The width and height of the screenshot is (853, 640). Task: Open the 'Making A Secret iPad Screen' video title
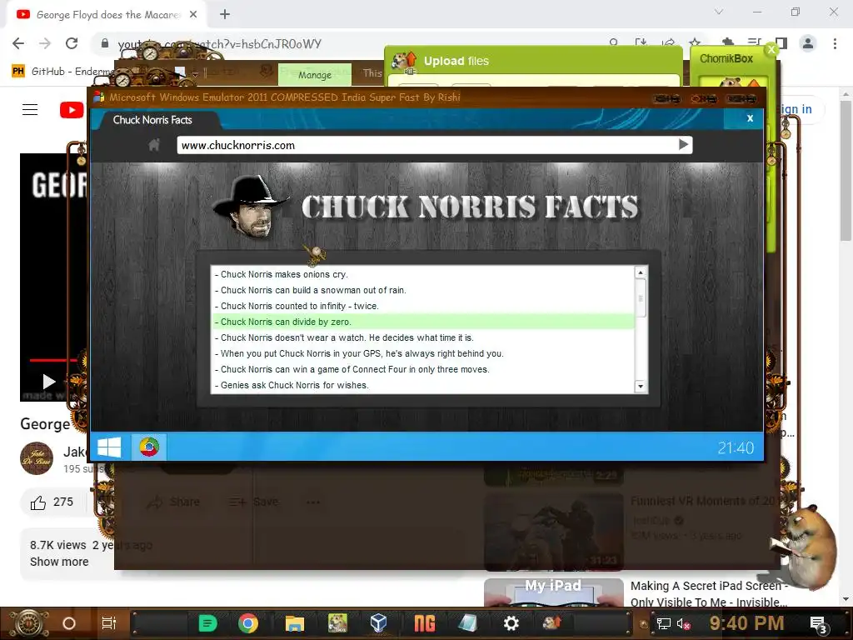pos(709,593)
